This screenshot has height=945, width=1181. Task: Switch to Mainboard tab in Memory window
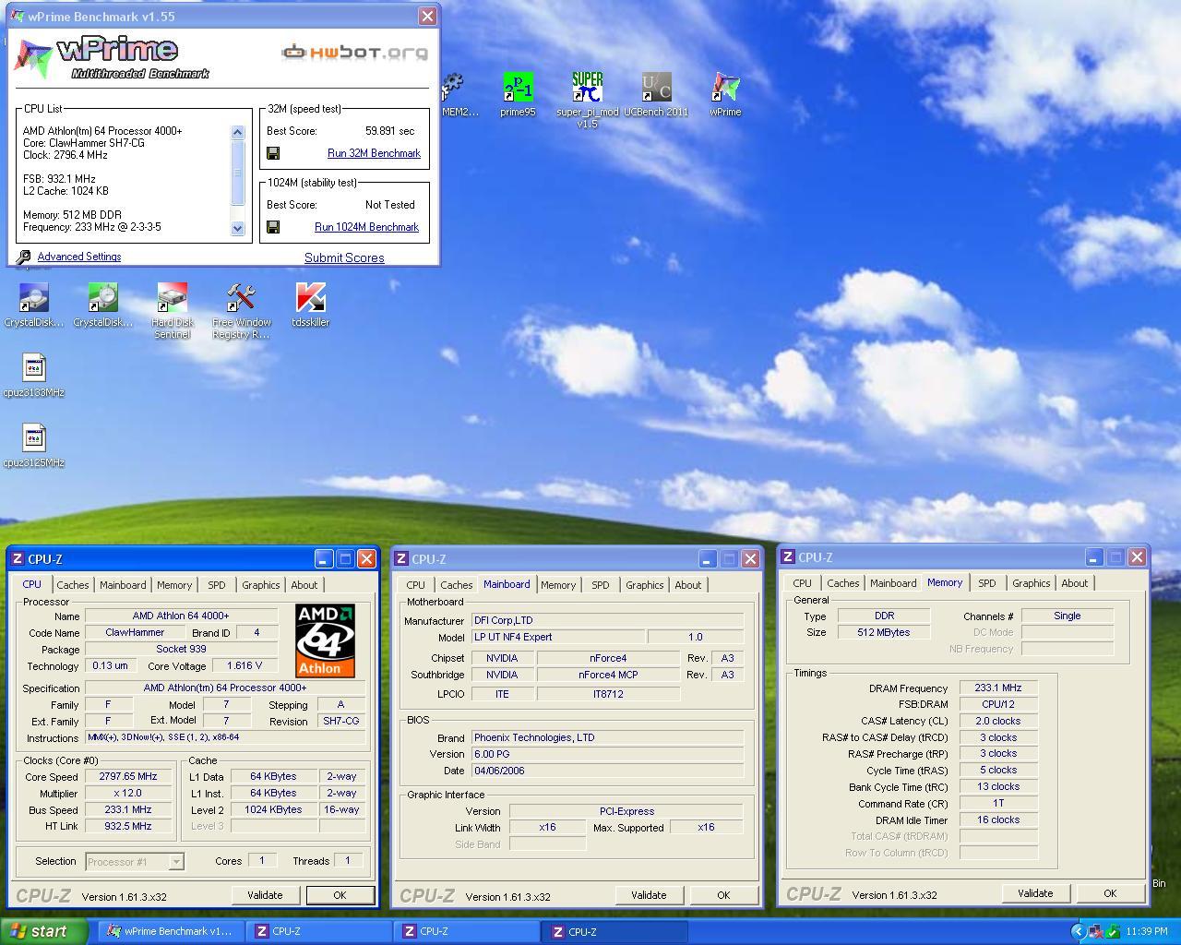893,583
